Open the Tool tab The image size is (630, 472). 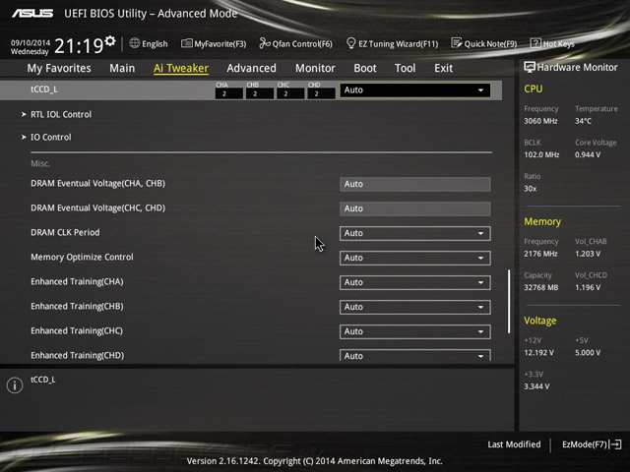point(405,68)
